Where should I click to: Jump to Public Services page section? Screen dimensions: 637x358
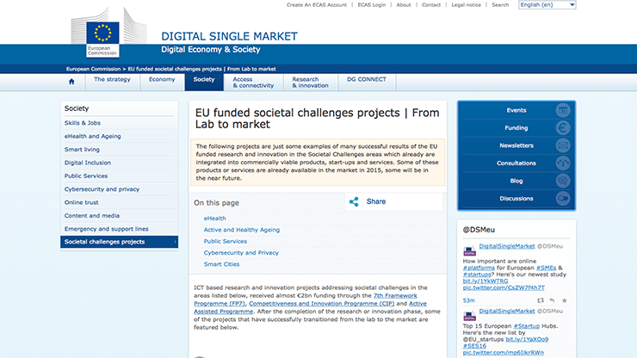[x=225, y=241]
